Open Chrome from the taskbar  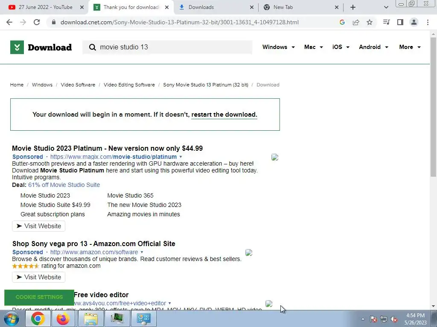click(x=38, y=318)
